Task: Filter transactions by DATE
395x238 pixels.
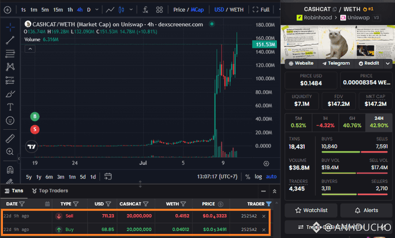Action: pos(22,204)
